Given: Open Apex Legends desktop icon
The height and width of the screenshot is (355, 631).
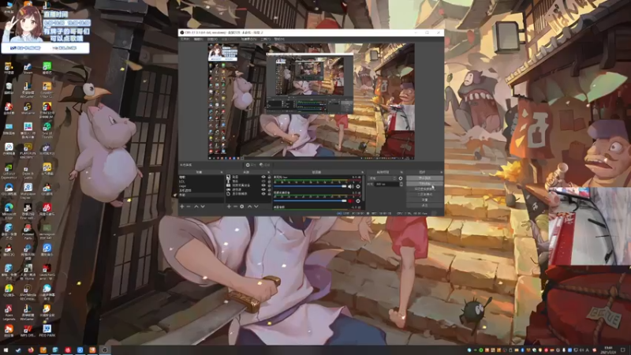Looking at the screenshot, I should pos(9,312).
